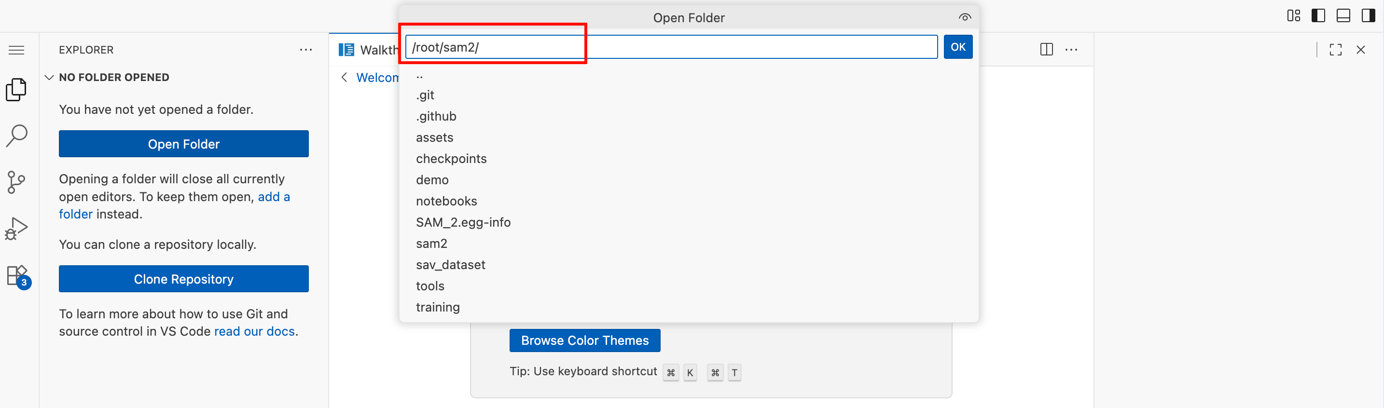Open Explorer views and more actions menu
The width and height of the screenshot is (1384, 408).
(305, 49)
